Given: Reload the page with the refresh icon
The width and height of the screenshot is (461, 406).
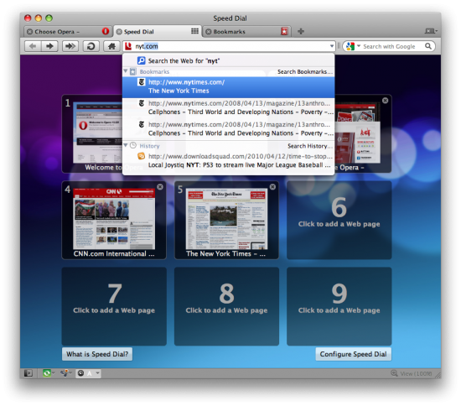Looking at the screenshot, I should click(x=91, y=46).
